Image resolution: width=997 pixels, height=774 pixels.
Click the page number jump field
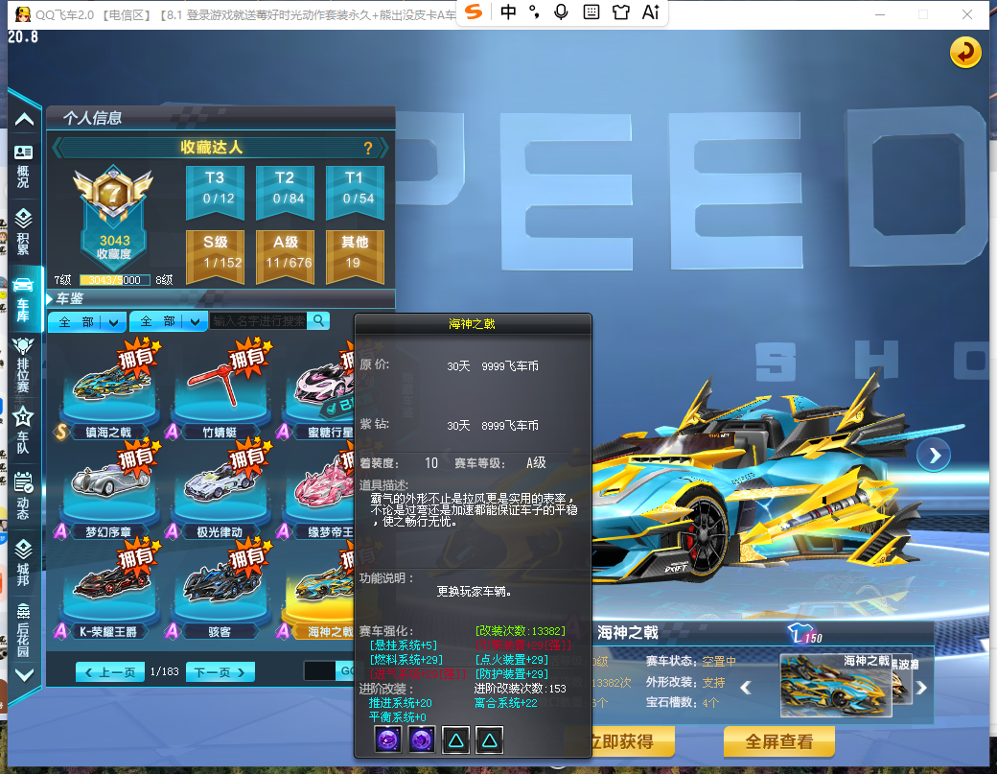pos(319,671)
